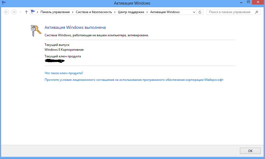The image size is (265, 159).
Task: Click the Текущий ключ продукта label
Action: [63, 56]
